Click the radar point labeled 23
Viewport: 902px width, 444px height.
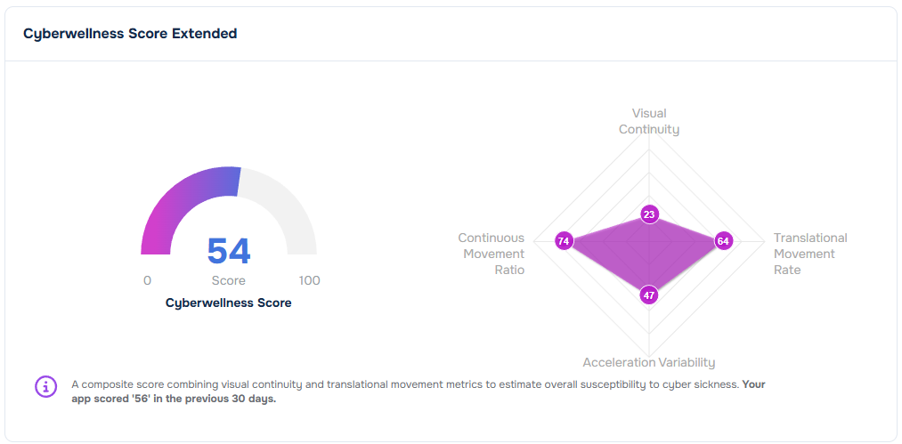(x=649, y=214)
